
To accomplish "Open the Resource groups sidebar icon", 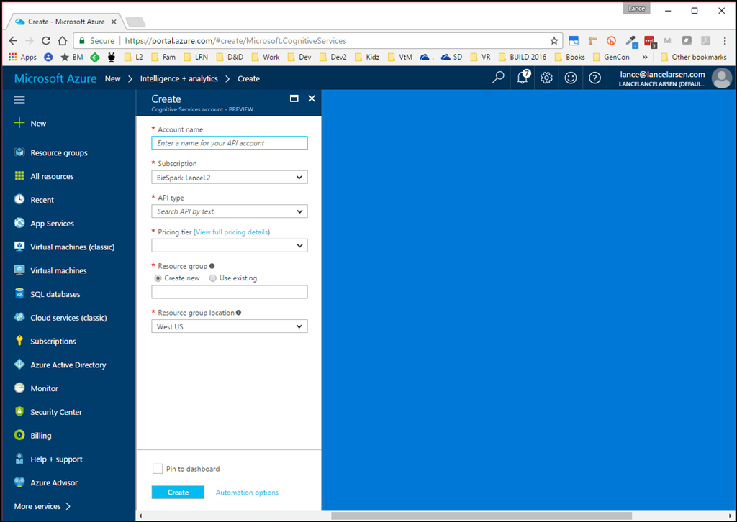I will pyautogui.click(x=19, y=152).
